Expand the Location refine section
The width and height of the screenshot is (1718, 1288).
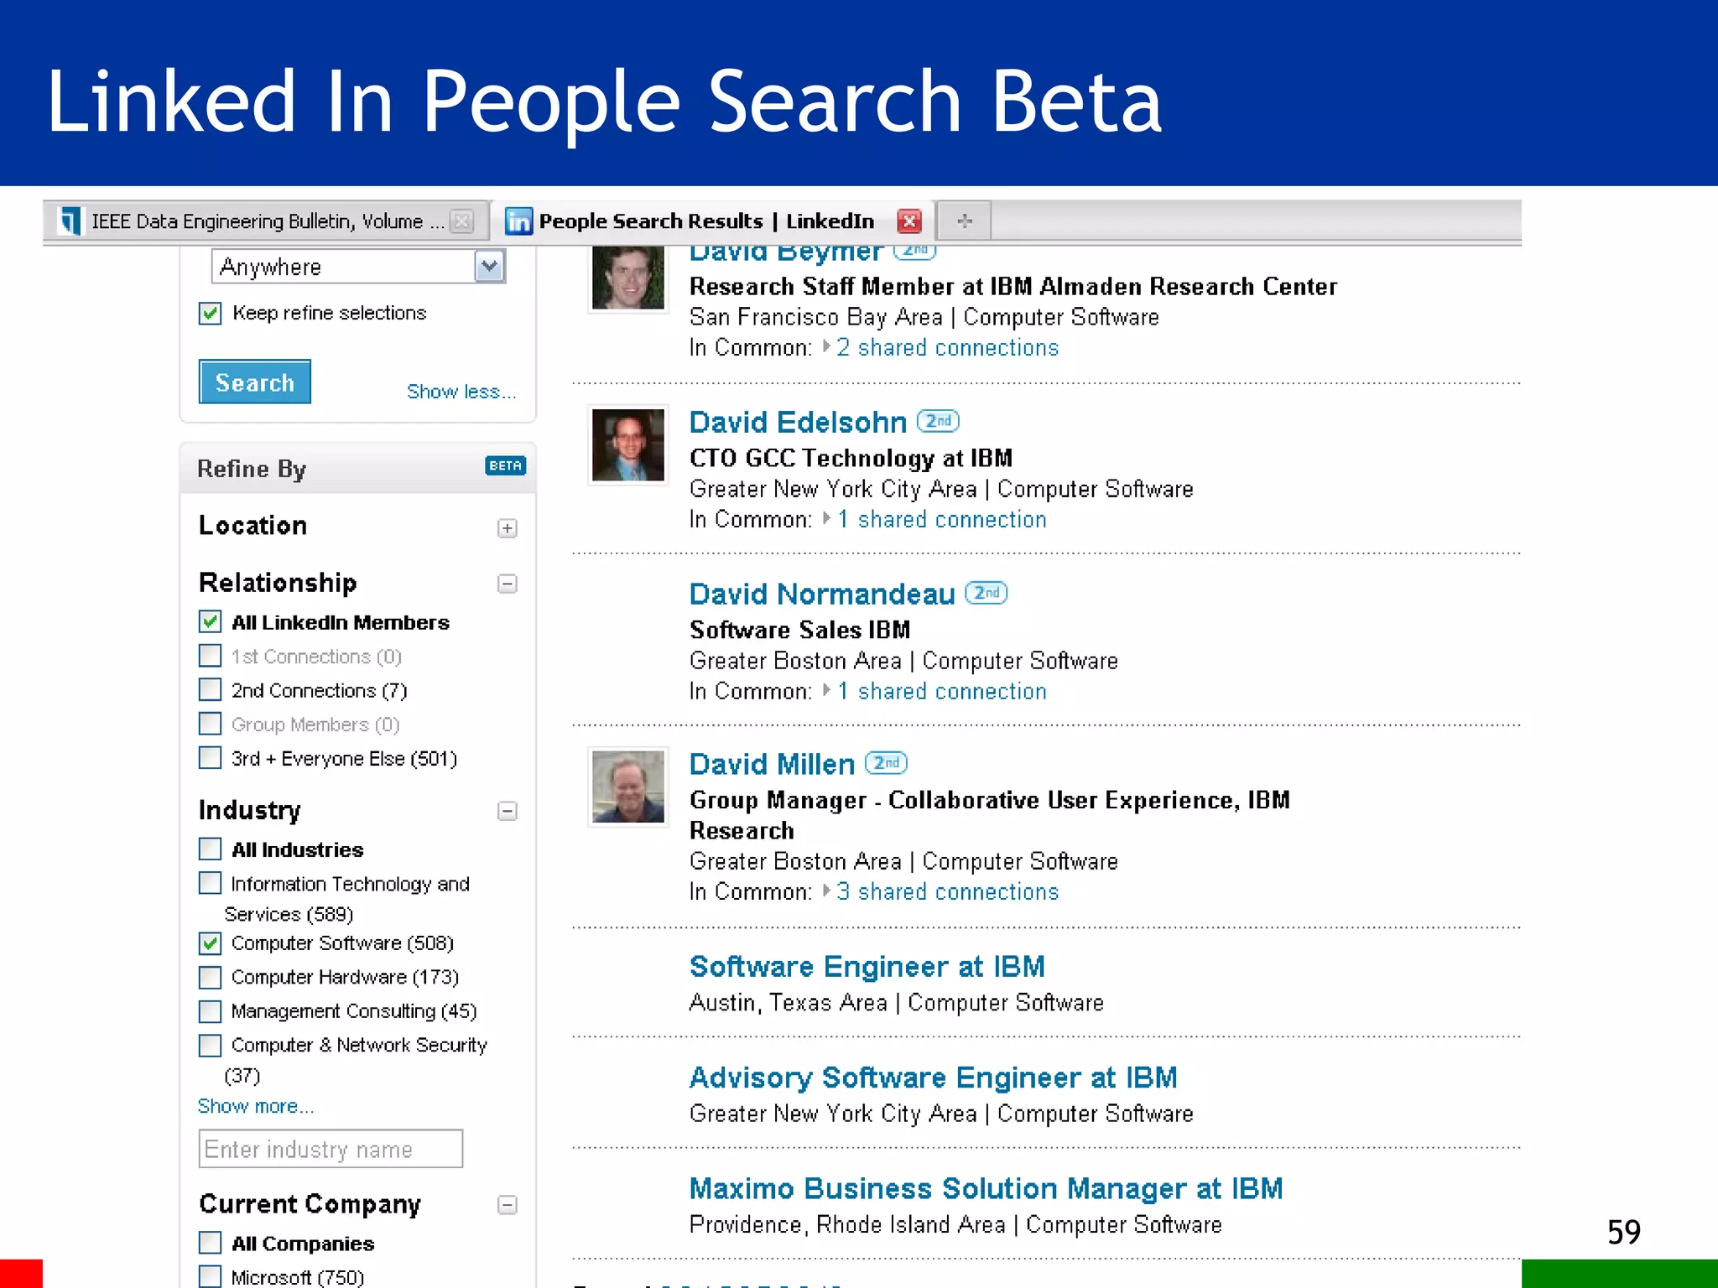click(507, 528)
